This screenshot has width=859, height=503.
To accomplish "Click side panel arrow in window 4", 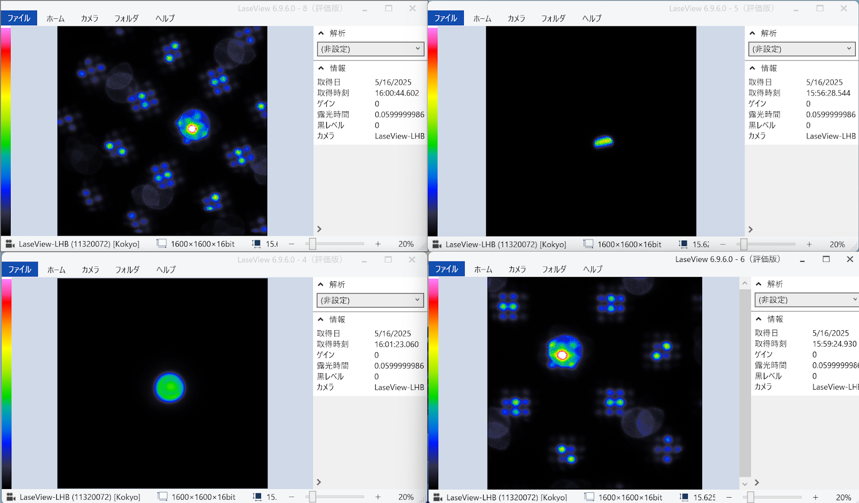I will click(319, 482).
